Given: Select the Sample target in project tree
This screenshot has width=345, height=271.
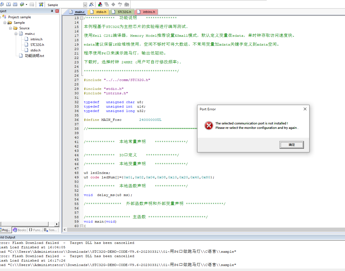Looking at the screenshot, I should pyautogui.click(x=19, y=23).
